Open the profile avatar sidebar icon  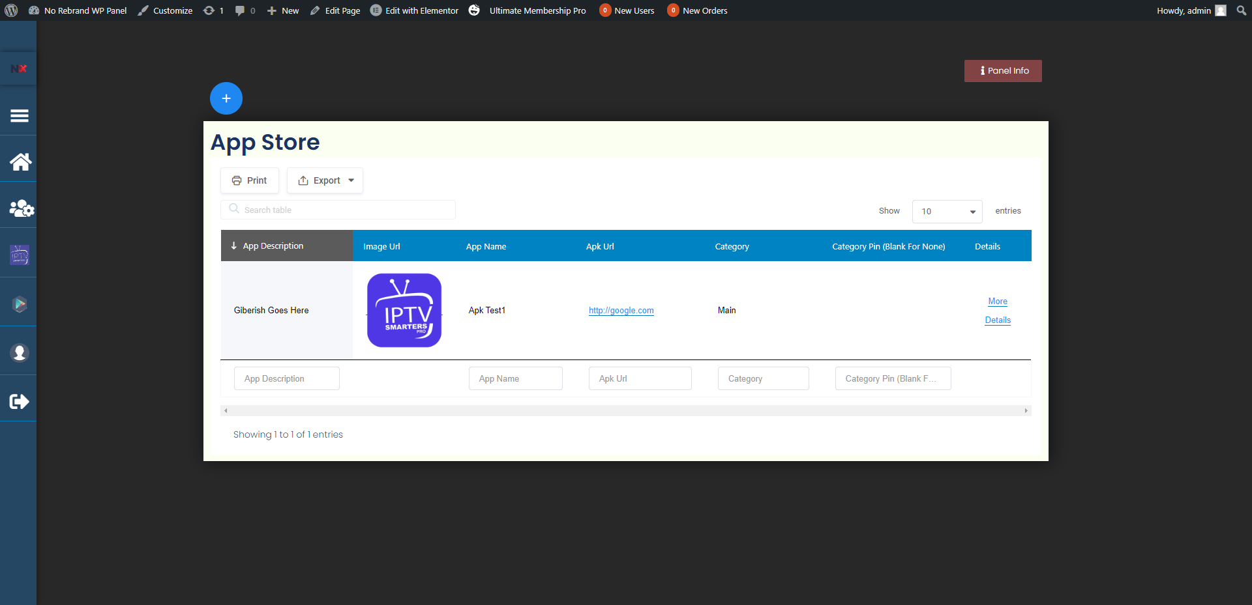pos(20,352)
